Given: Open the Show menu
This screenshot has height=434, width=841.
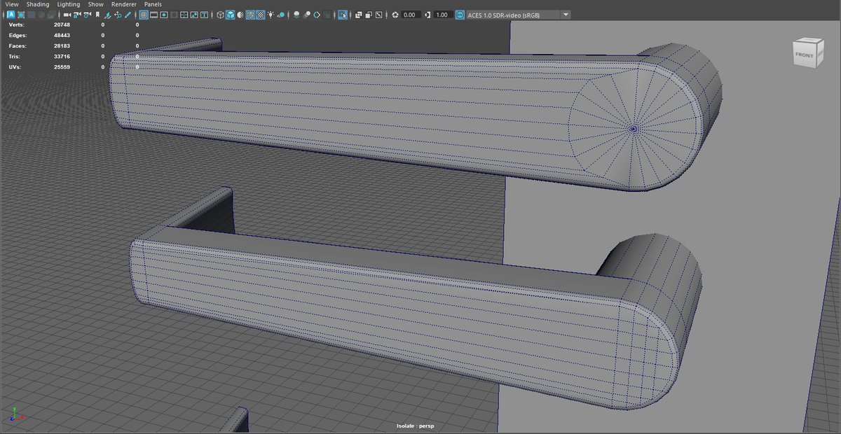Looking at the screenshot, I should 95,4.
